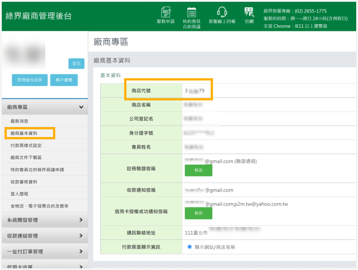Click the 會員姓名 label
The height and width of the screenshot is (270, 358).
click(x=141, y=147)
